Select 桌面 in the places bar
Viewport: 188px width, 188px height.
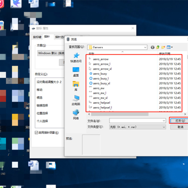pos(76,72)
